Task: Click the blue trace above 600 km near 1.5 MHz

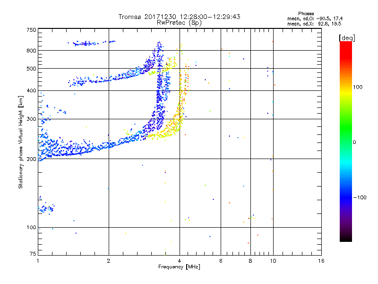Action: coord(91,43)
